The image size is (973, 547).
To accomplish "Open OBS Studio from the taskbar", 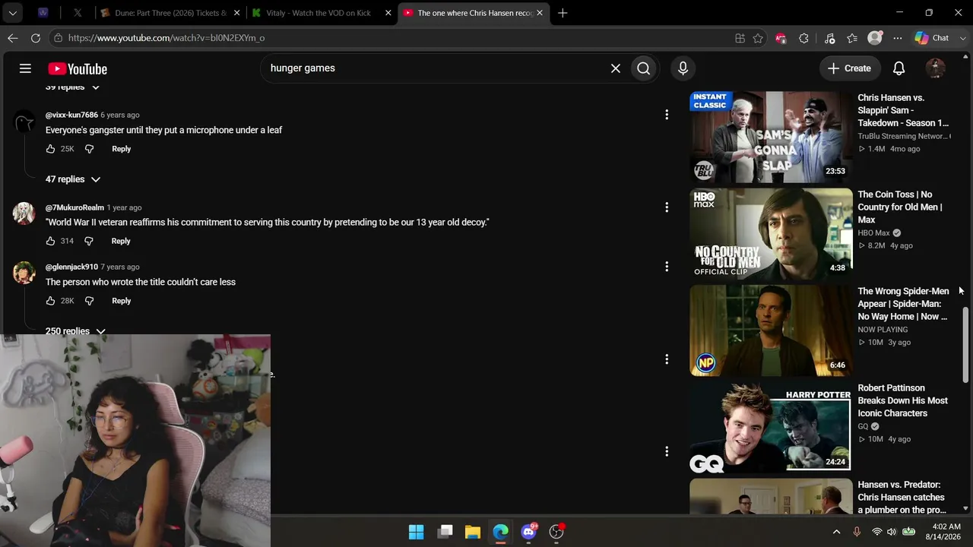I will [x=557, y=532].
